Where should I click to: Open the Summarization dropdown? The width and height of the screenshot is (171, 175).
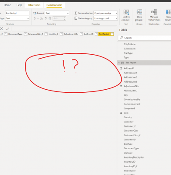106,13
